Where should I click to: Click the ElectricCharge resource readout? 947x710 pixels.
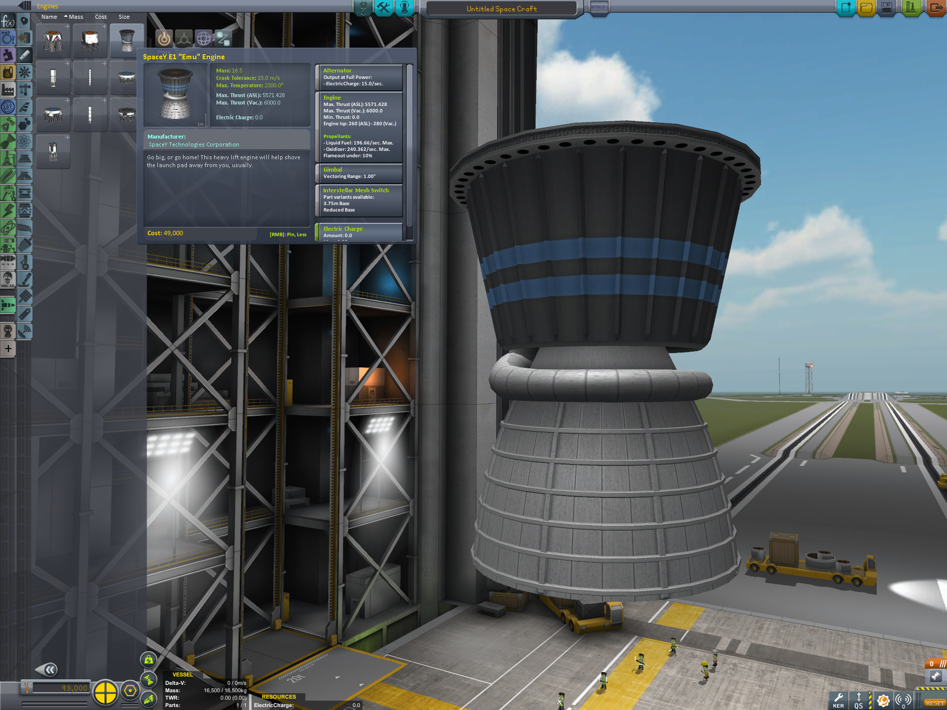pos(307,705)
